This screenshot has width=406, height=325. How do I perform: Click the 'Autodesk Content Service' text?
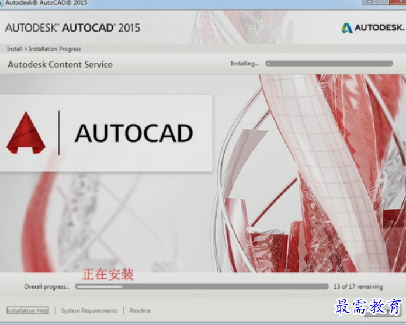(60, 64)
